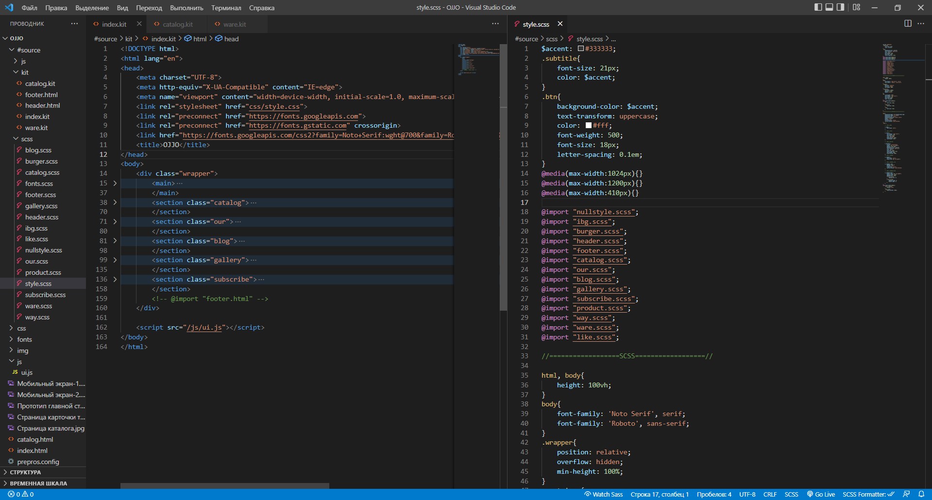Open the Правка menu
Screen dimensions: 932x500
56,8
